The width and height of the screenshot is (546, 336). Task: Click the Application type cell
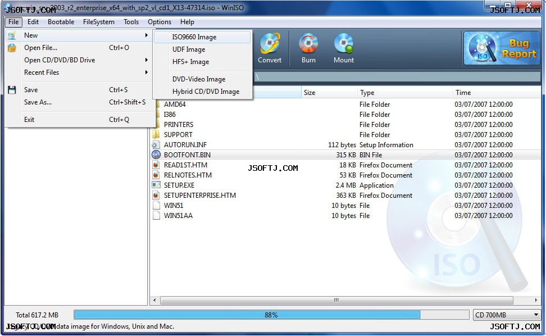(x=376, y=185)
